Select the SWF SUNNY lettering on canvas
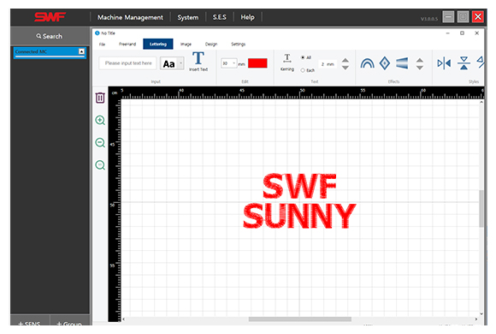This screenshot has width=496, height=334. tap(299, 201)
